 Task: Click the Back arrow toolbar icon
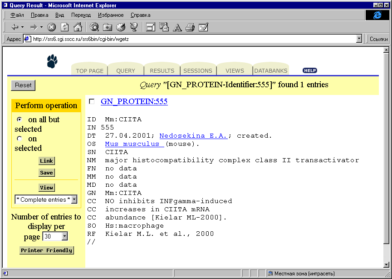coord(15,27)
